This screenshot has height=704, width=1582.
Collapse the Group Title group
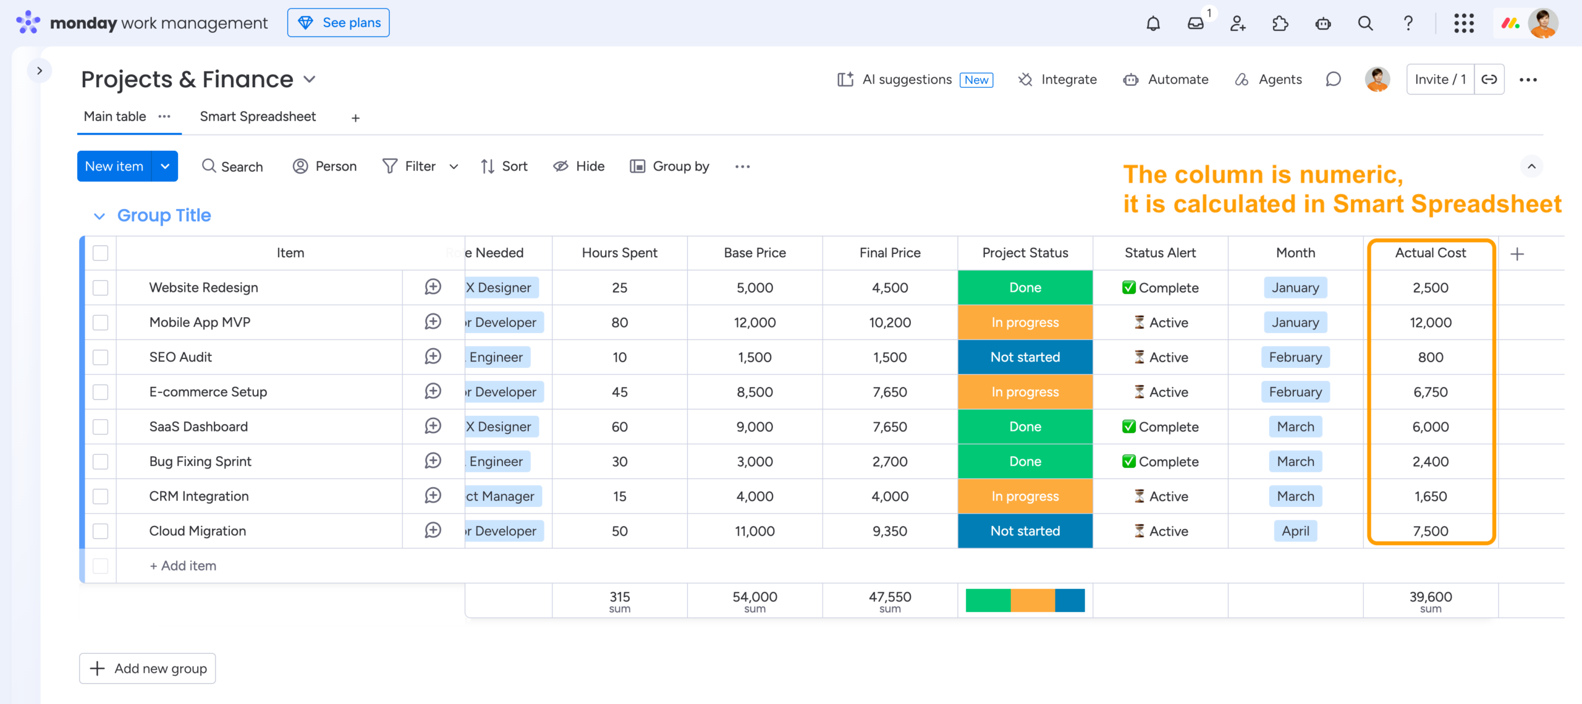click(x=99, y=216)
